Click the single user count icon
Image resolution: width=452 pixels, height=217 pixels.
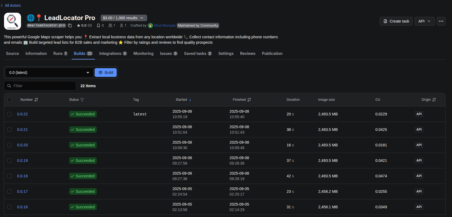click(x=122, y=26)
